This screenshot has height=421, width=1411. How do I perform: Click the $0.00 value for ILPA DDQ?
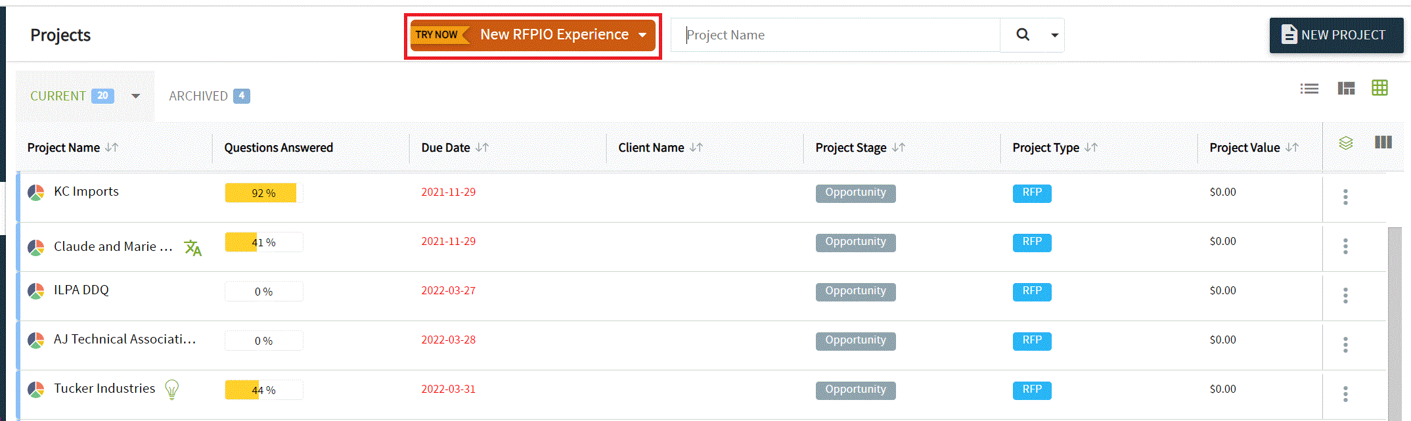1223,290
